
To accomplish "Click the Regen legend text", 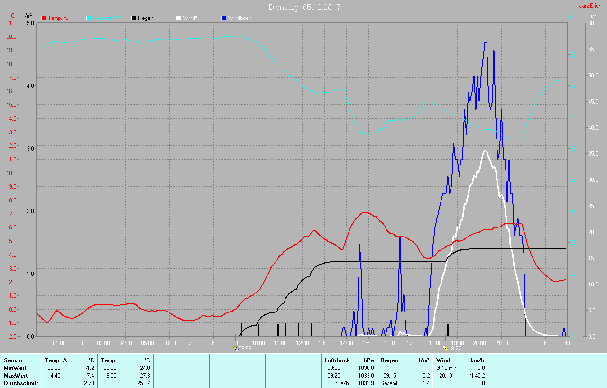I will [x=147, y=18].
